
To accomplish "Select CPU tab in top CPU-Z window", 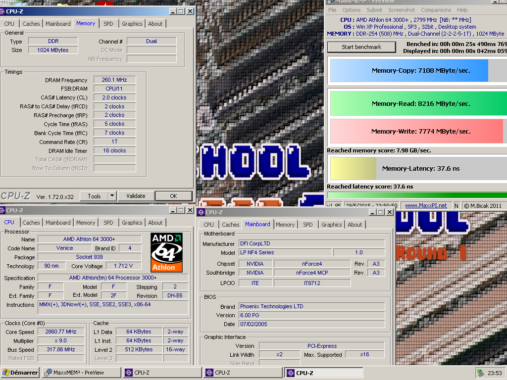I will [9, 24].
